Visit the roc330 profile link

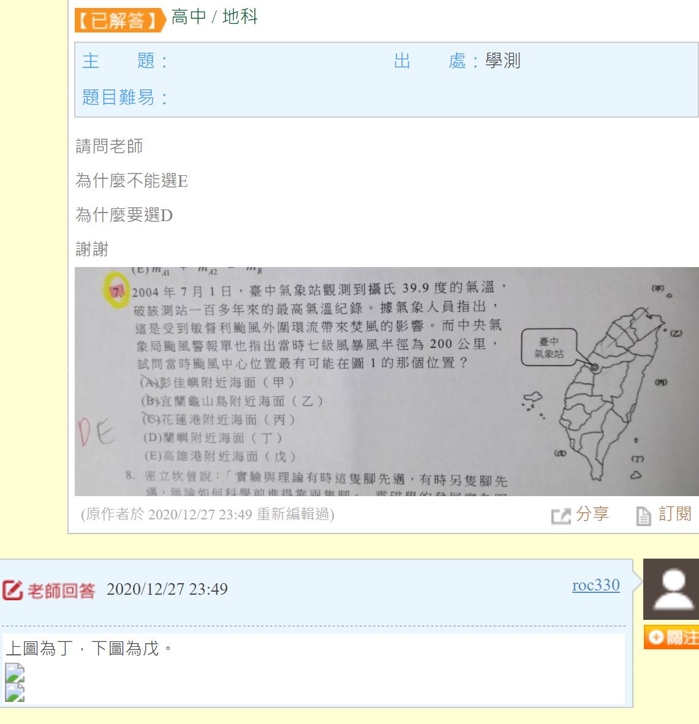tap(595, 585)
